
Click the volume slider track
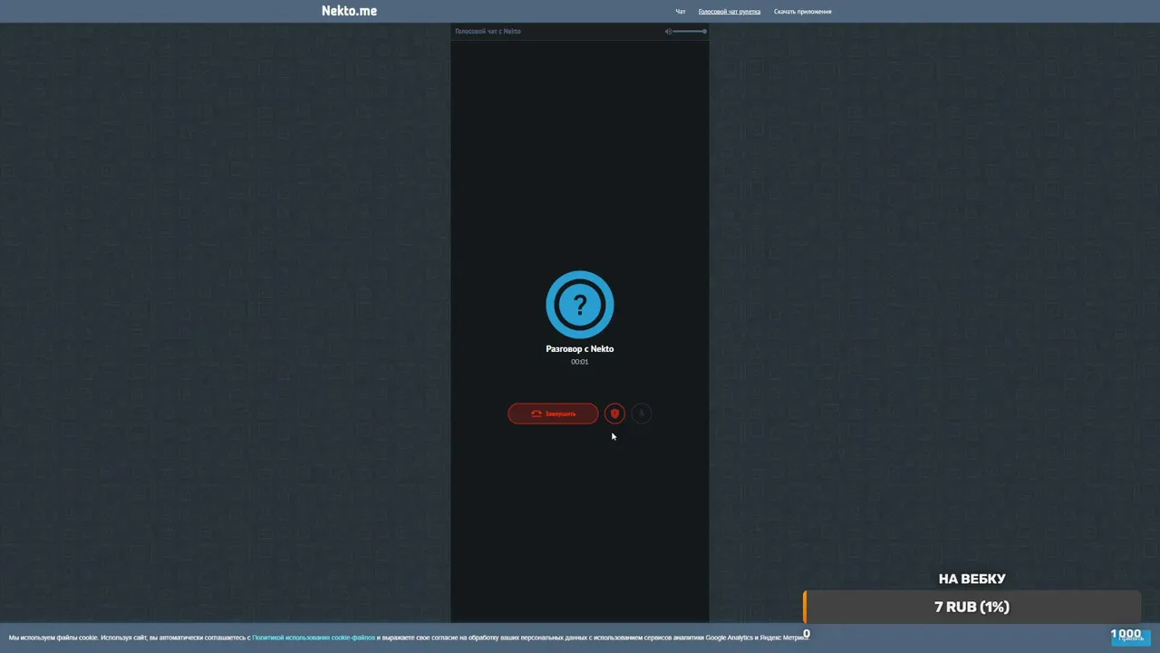click(690, 32)
